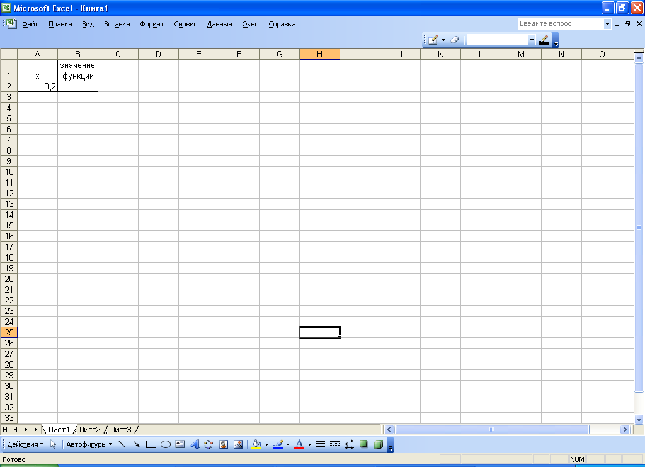
Task: Insert clip art
Action: click(224, 444)
